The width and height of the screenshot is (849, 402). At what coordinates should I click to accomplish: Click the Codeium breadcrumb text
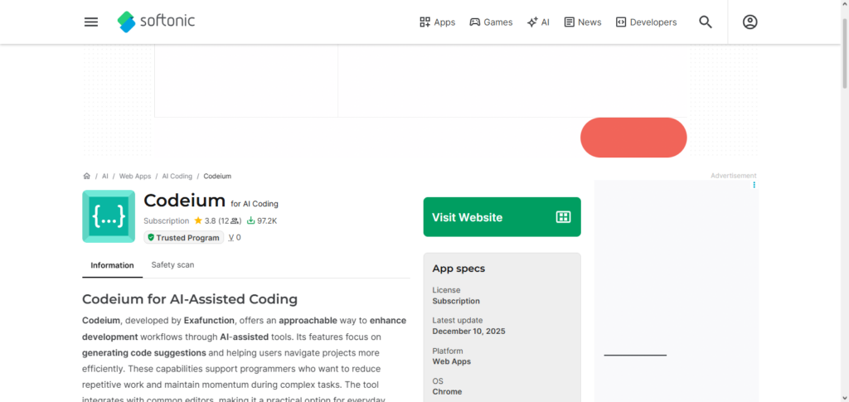(217, 177)
